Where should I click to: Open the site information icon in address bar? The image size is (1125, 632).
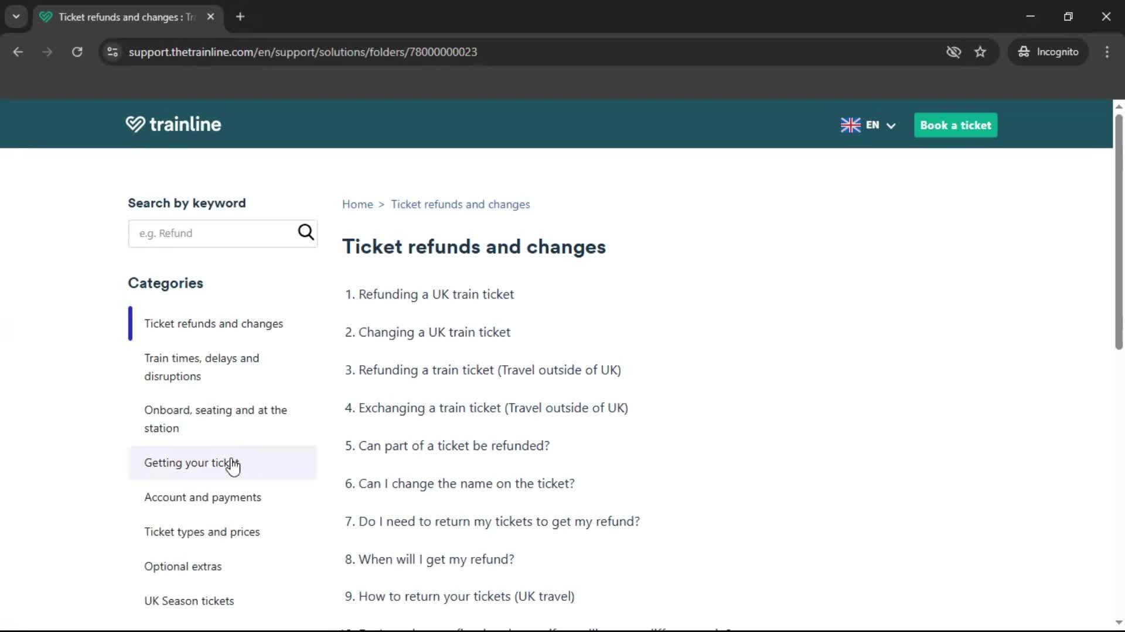click(112, 51)
